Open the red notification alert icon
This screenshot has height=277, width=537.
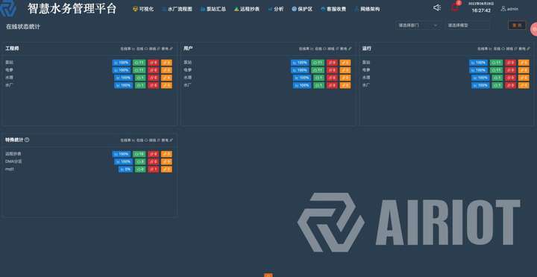tap(455, 7)
